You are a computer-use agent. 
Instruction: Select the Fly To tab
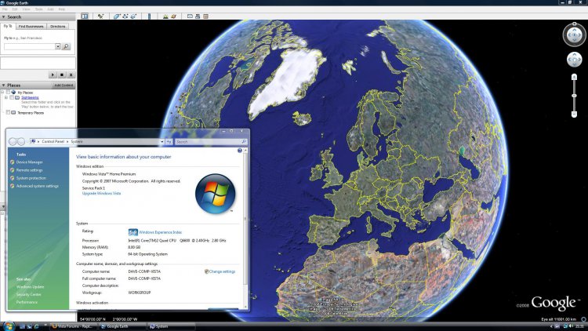(x=8, y=26)
